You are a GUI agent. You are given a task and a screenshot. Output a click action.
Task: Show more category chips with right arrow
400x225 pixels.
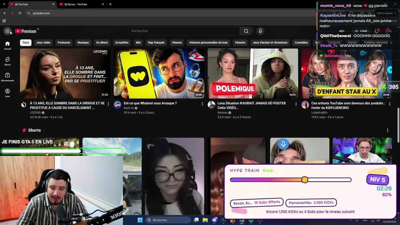click(x=391, y=42)
